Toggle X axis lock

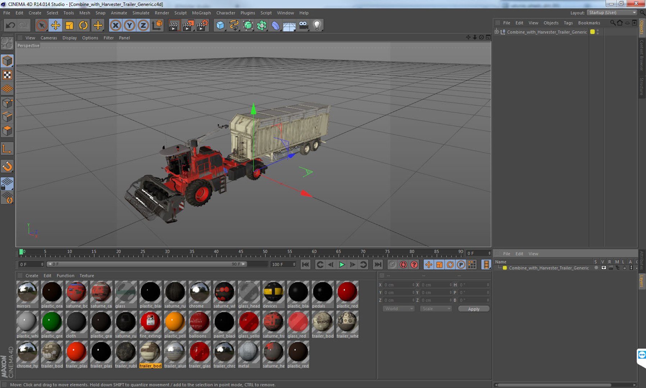[115, 25]
